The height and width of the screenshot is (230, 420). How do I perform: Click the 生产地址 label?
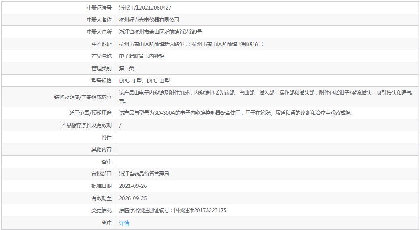click(x=101, y=44)
